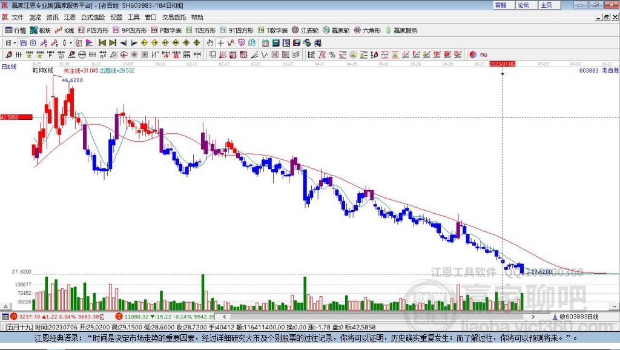This screenshot has width=620, height=350.
Task: Launch the 六角形 hexagon tool
Action: 368,30
